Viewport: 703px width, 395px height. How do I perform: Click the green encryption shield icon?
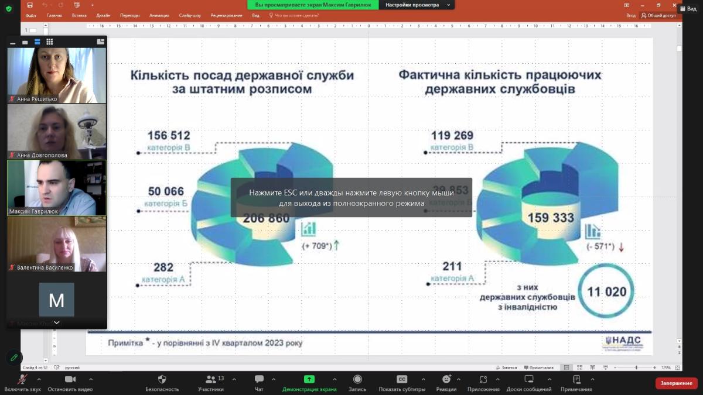[x=8, y=9]
